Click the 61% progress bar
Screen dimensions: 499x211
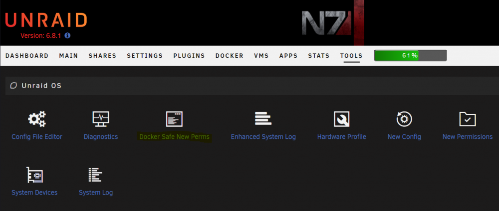(x=411, y=56)
